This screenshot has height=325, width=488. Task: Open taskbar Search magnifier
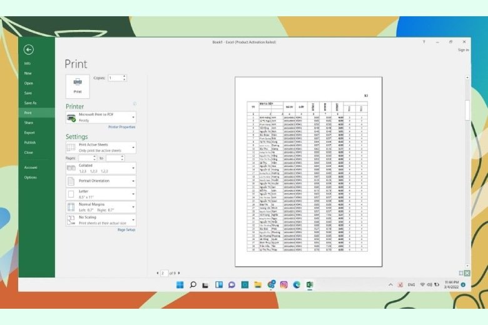(193, 285)
